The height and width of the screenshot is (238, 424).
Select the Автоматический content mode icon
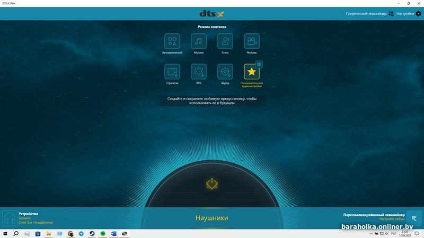[172, 41]
